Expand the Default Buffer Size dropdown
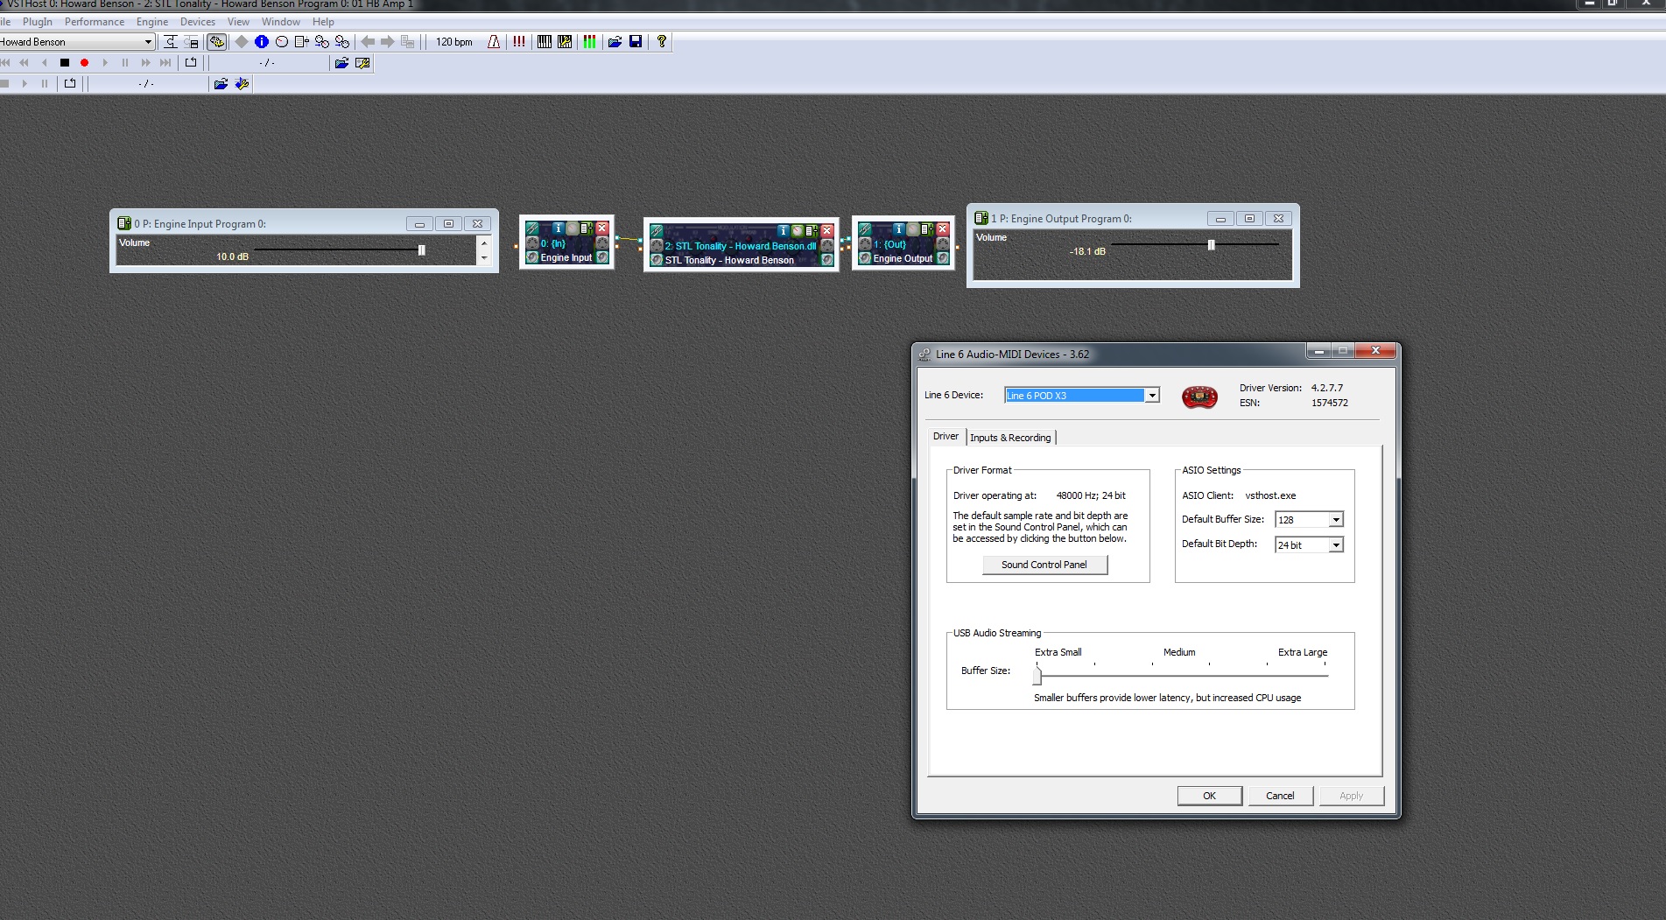Viewport: 1666px width, 920px height. coord(1336,520)
